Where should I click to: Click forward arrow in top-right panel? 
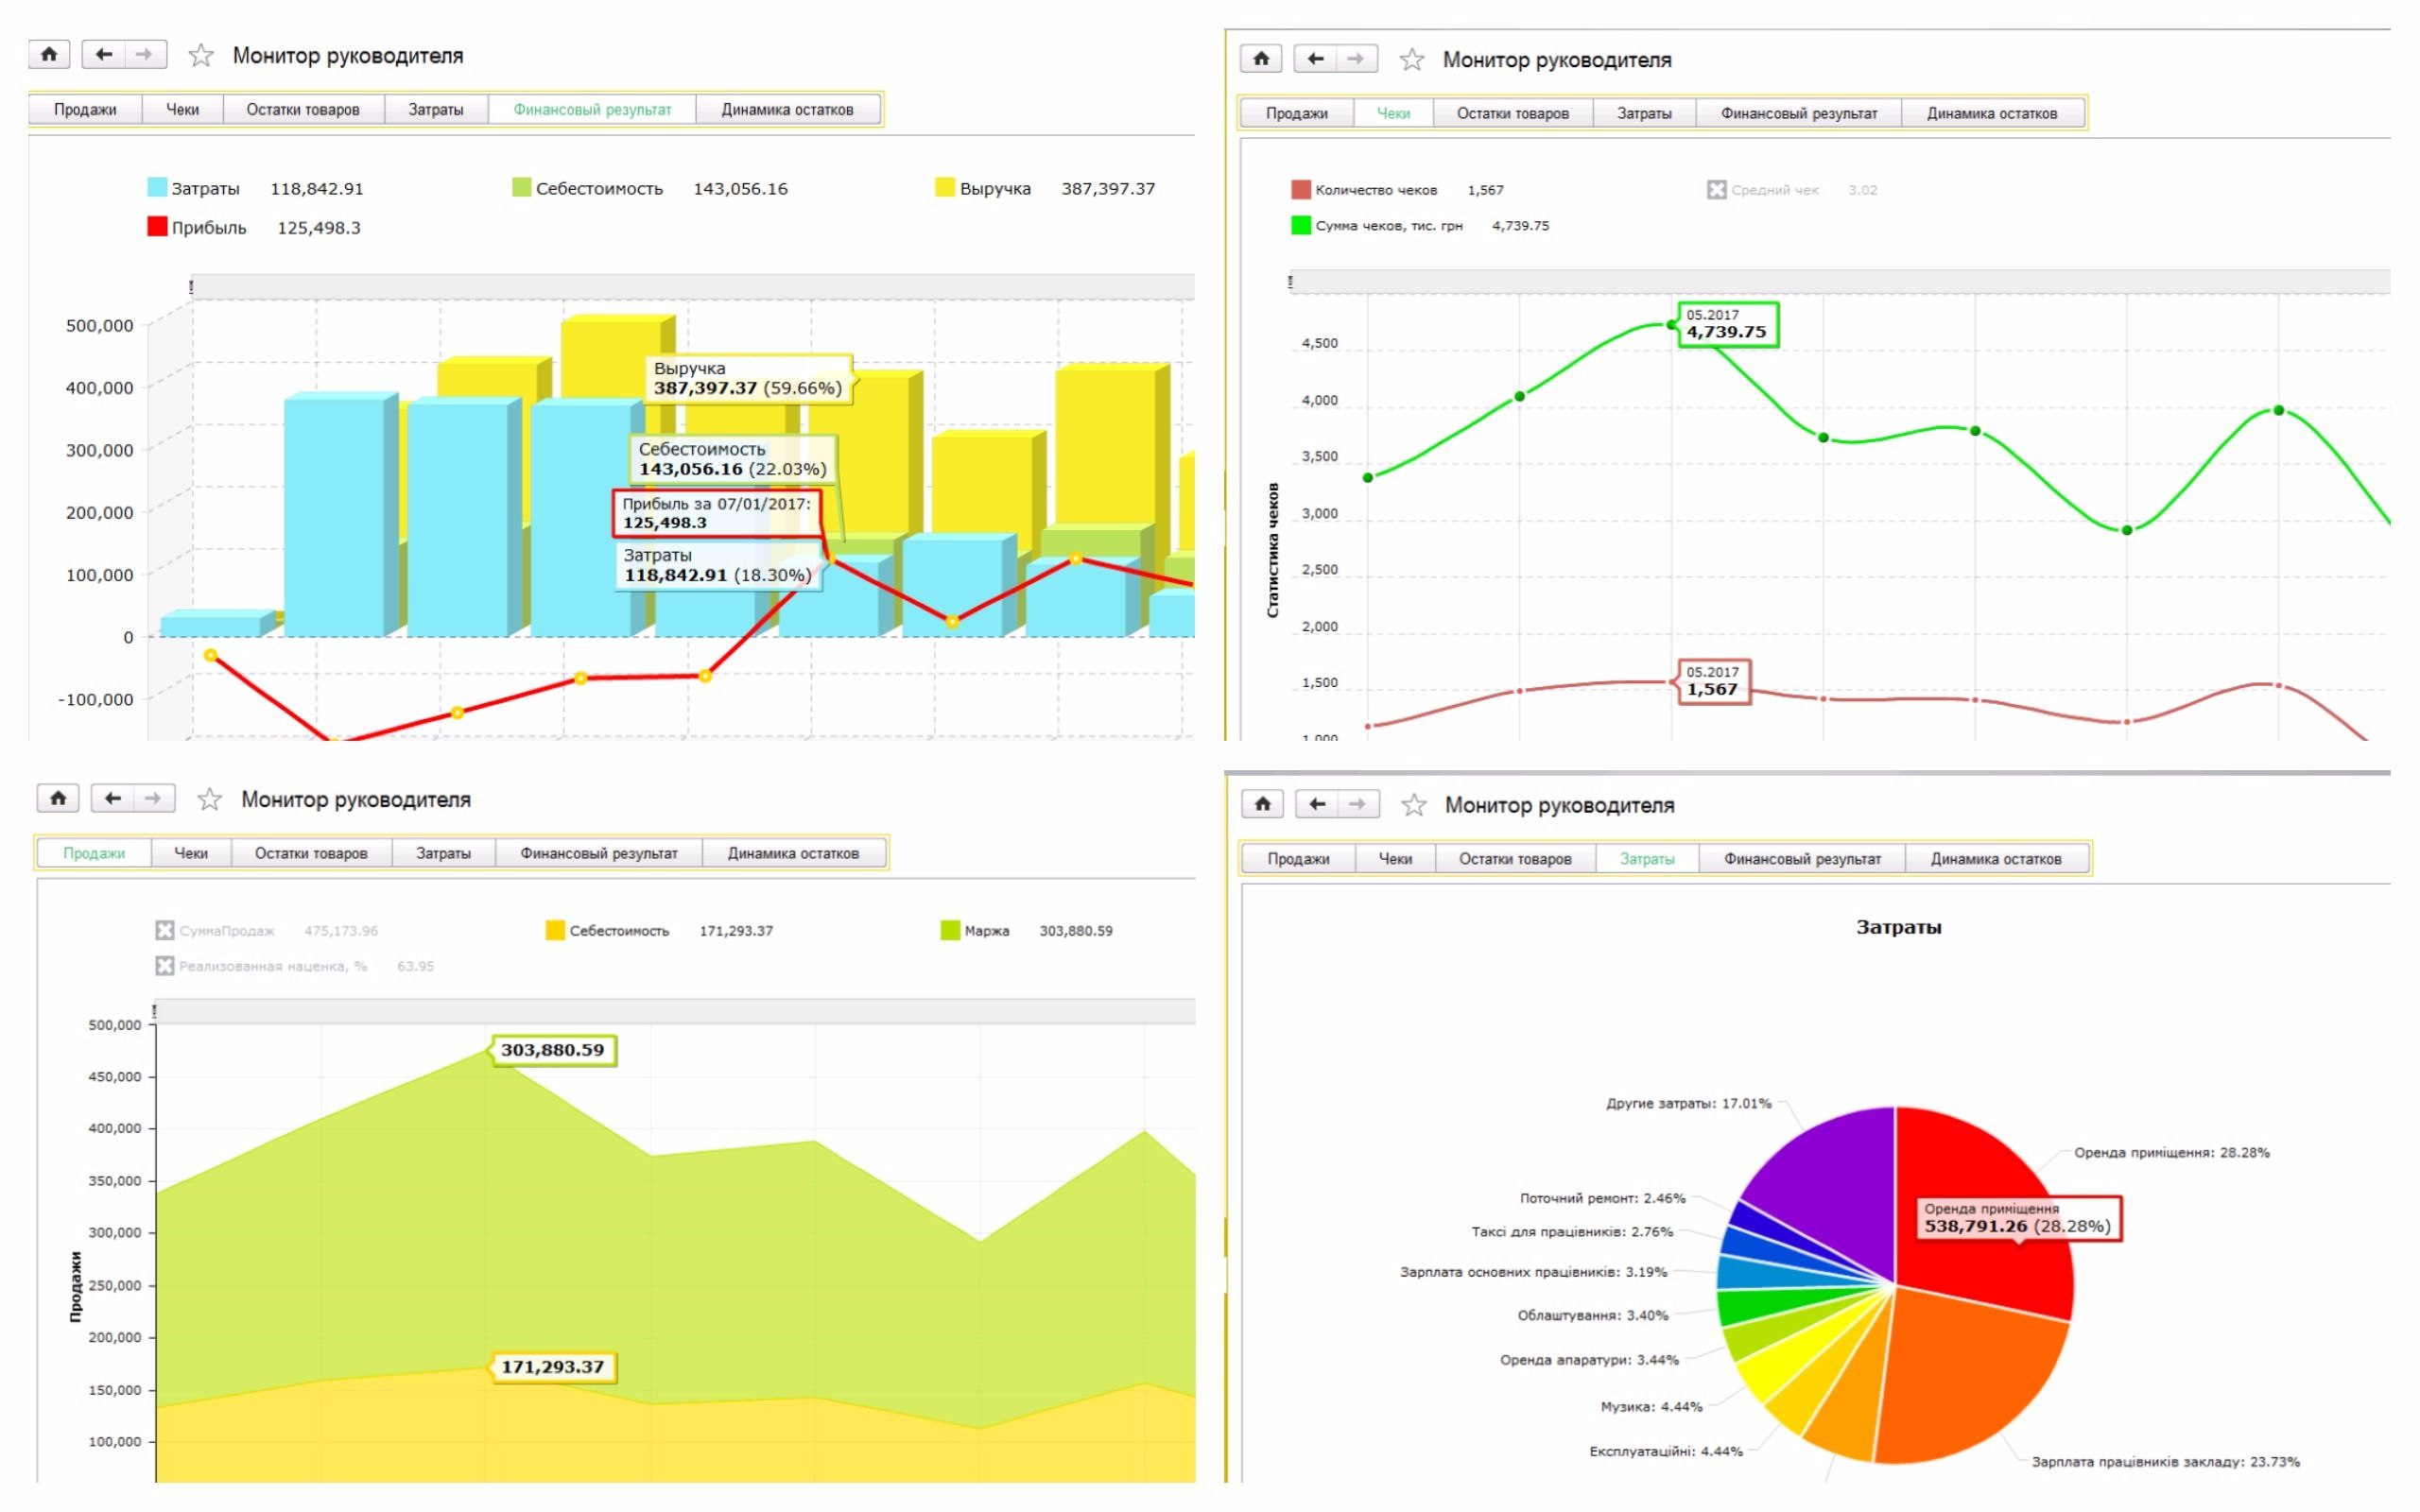click(x=1355, y=58)
